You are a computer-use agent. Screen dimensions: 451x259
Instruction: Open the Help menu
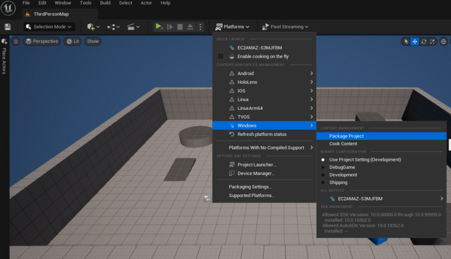coord(165,3)
